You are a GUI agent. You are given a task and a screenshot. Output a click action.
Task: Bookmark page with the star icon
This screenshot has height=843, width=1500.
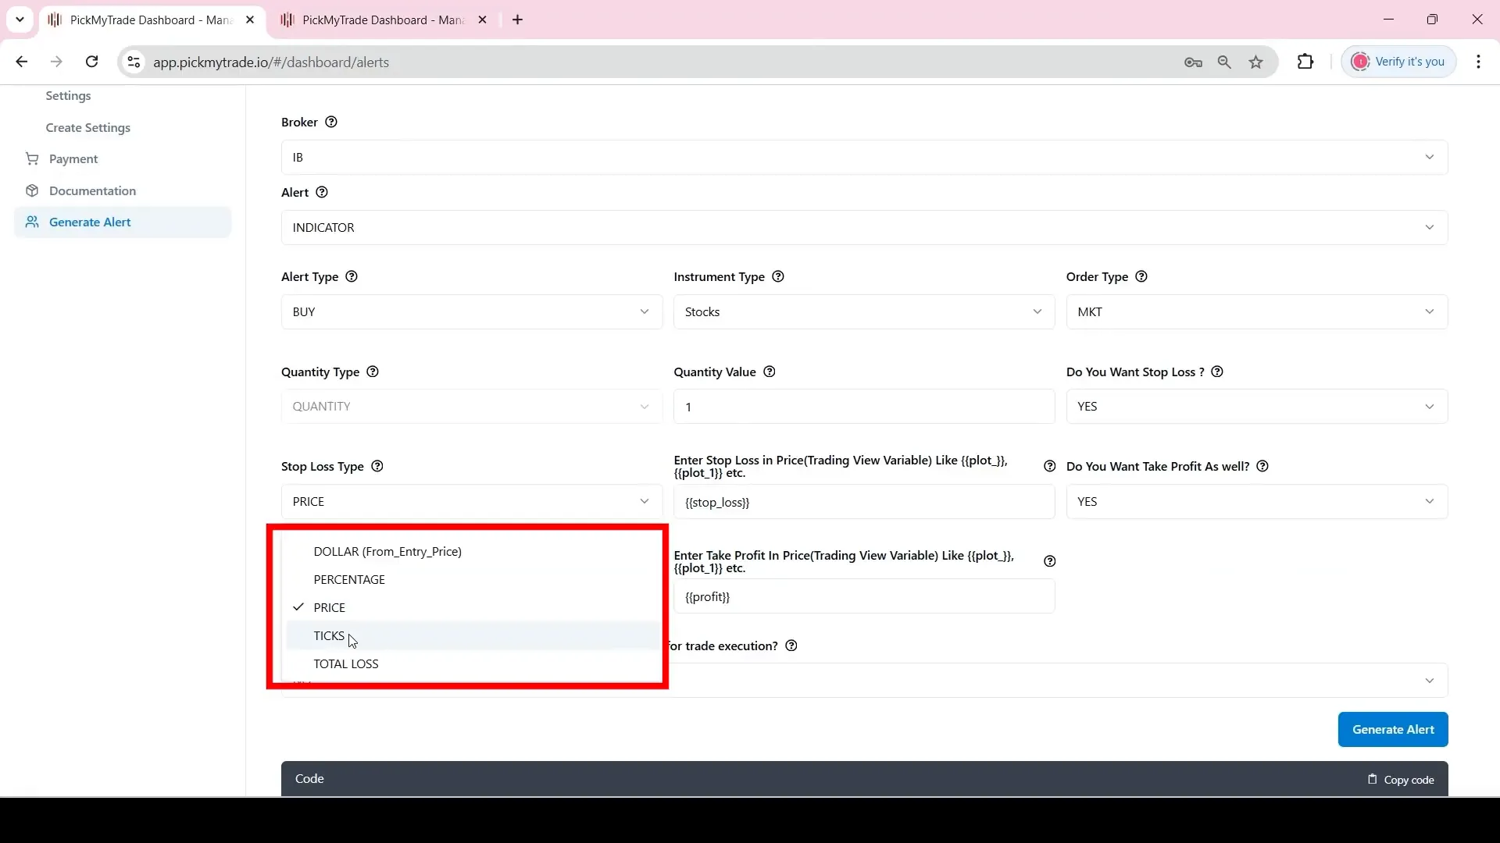coord(1256,62)
